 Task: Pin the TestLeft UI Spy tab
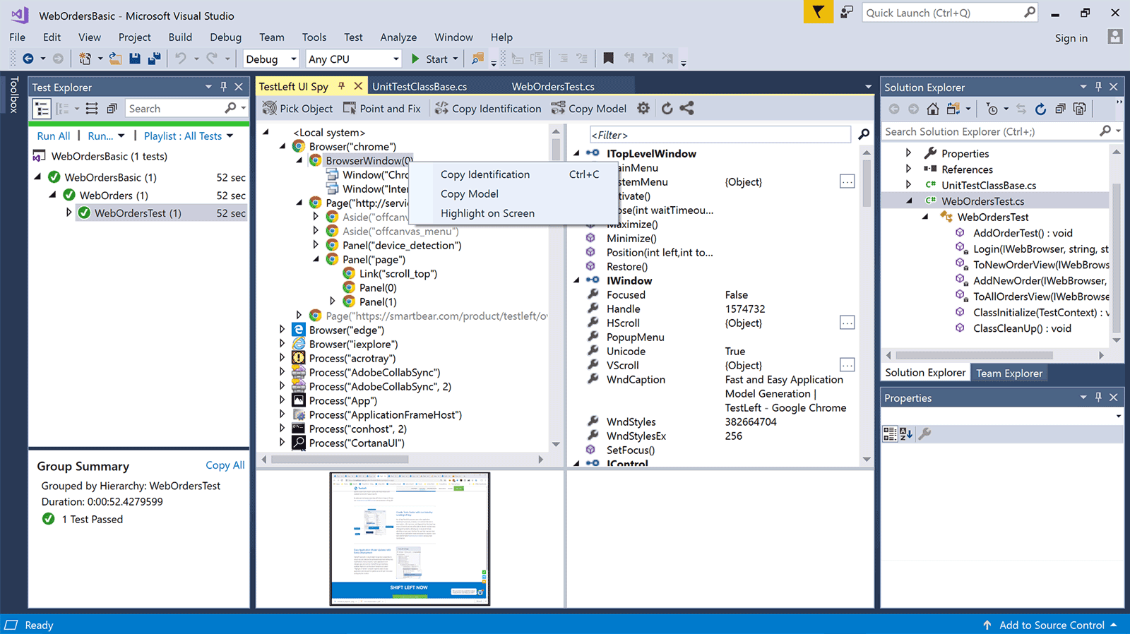pos(342,86)
